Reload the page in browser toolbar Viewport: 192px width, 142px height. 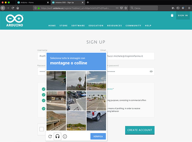tap(13, 8)
